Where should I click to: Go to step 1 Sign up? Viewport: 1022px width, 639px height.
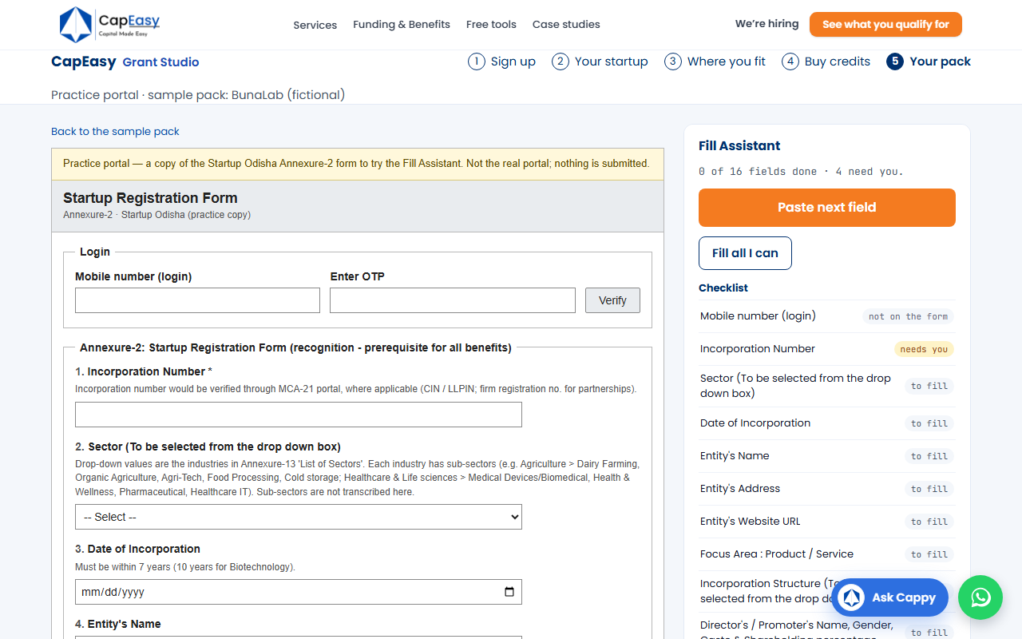(501, 62)
